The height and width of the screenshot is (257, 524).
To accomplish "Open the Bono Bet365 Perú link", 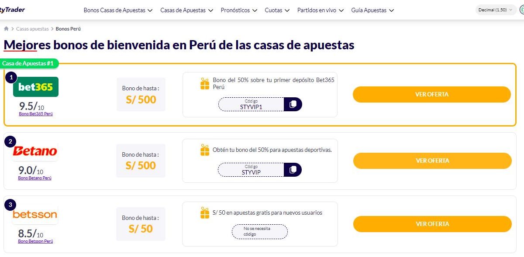I will coord(36,114).
